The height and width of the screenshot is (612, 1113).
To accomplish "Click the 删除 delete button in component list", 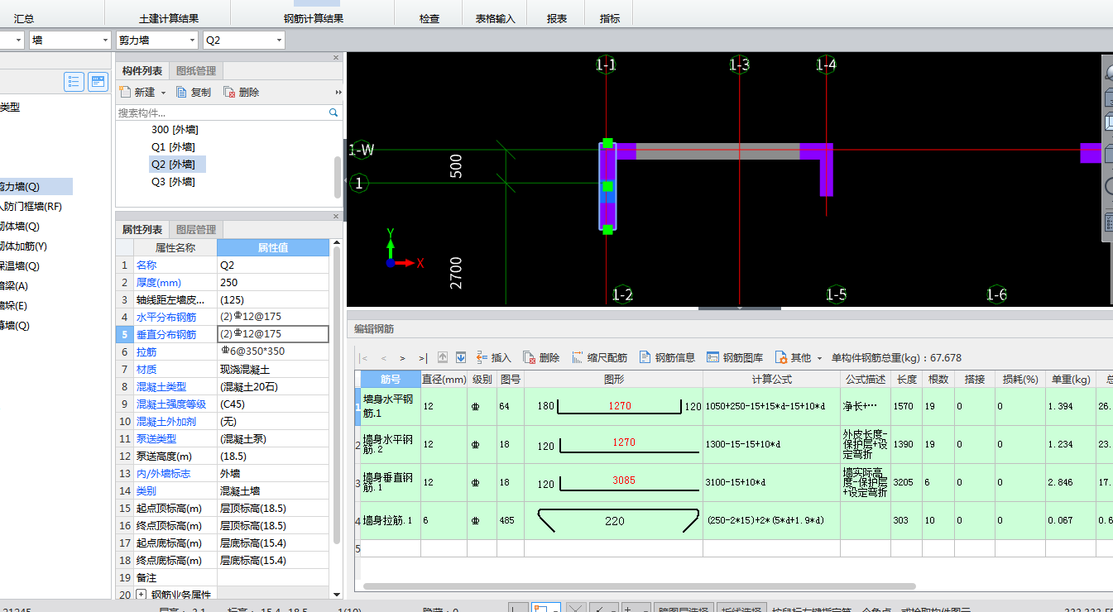I will 242,92.
